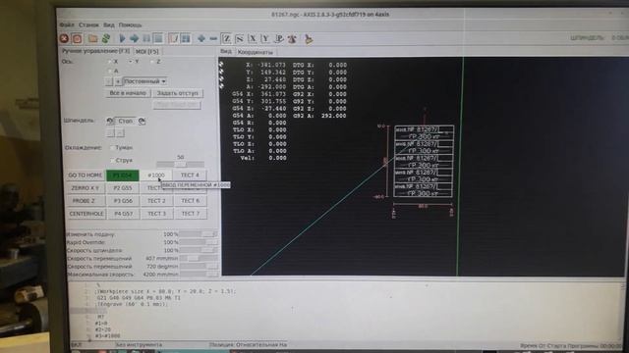Viewport: 629px width, 353px height.
Task: Adjust Изменить подачу feed override slider
Action: (199, 234)
